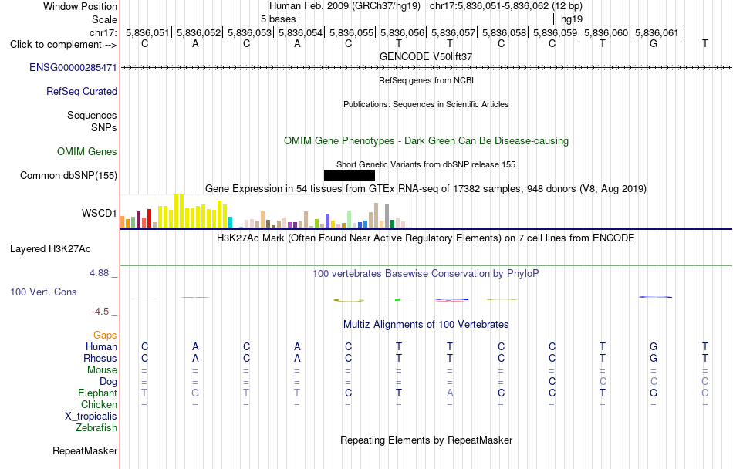Click the PhyloP maximum value 4.88
This screenshot has height=469, width=733.
pyautogui.click(x=99, y=273)
